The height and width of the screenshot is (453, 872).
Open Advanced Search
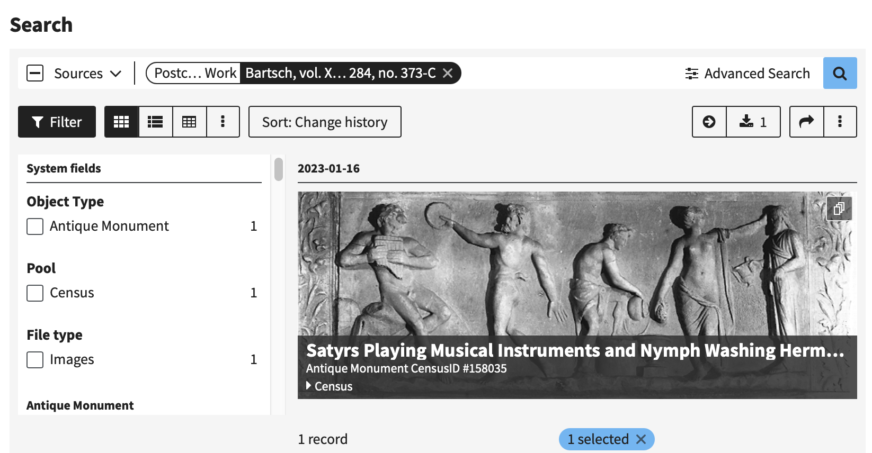pyautogui.click(x=747, y=73)
